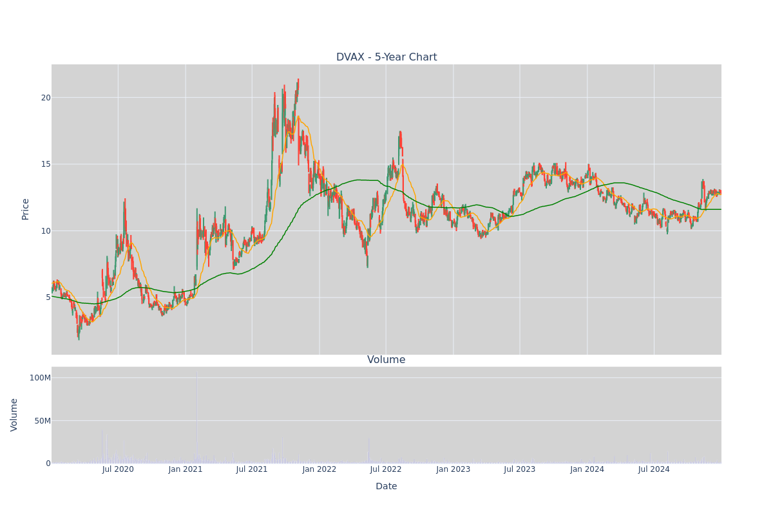
Task: Click the volume axis label "0"
Action: coord(48,464)
